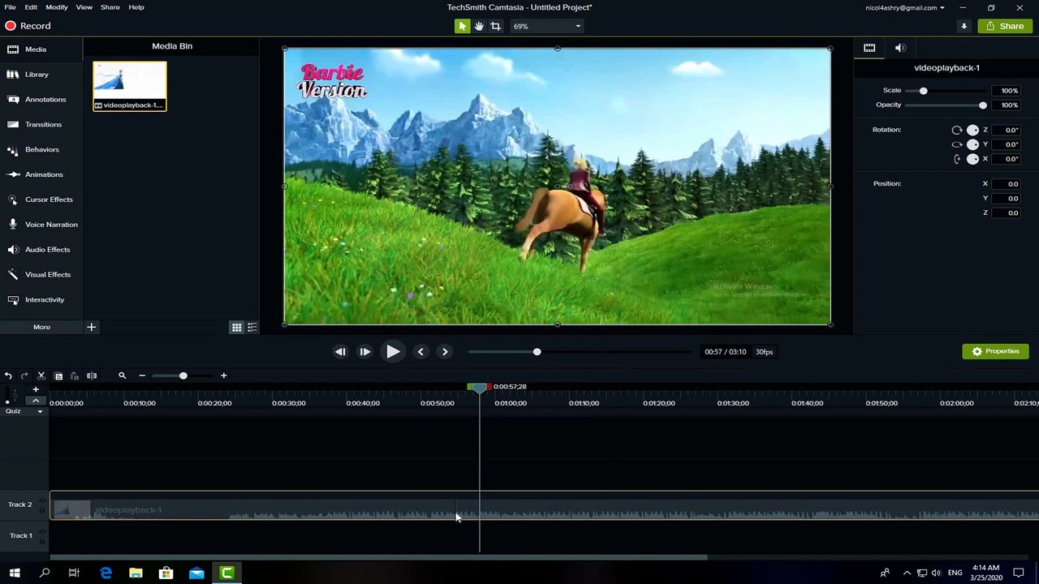
Task: Open the Voice Narration tab
Action: [41, 225]
